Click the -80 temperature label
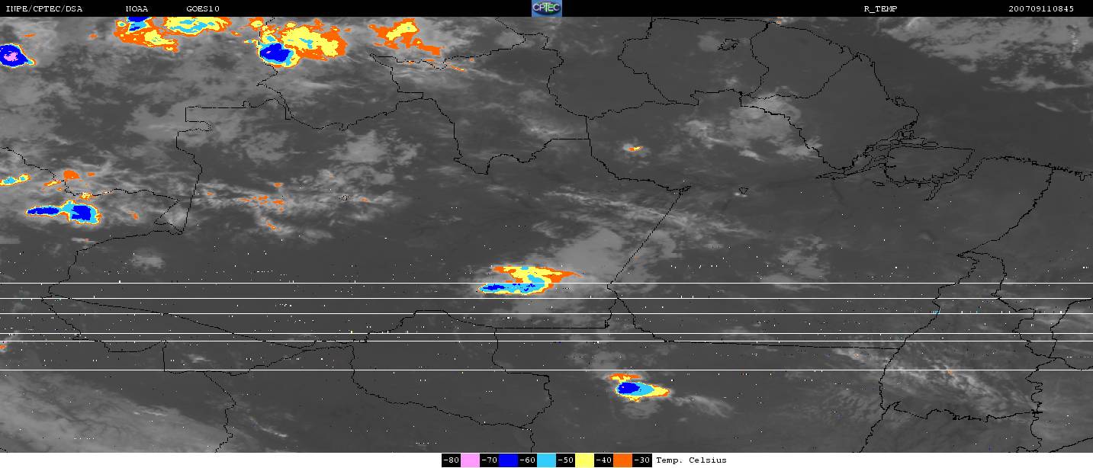 click(x=452, y=460)
